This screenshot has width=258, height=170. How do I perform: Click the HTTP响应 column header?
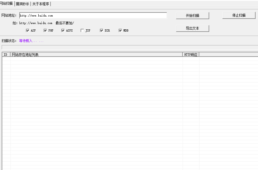(x=191, y=55)
